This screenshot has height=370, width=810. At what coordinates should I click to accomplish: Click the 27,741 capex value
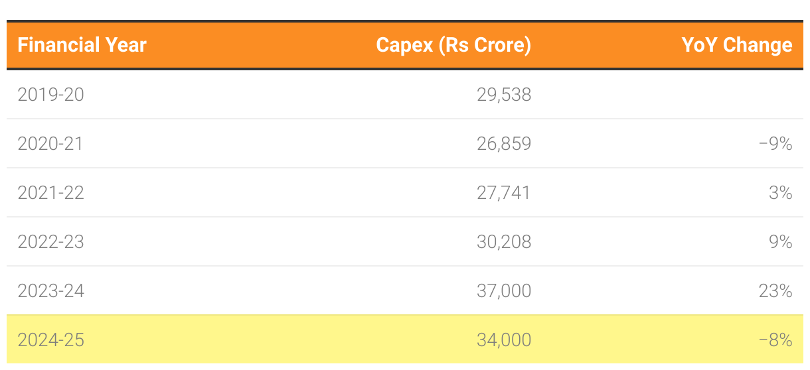(x=504, y=193)
